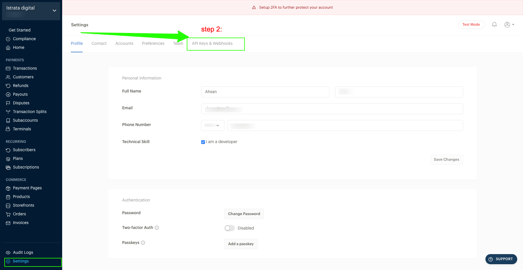Click the Refunds icon in sidebar
This screenshot has height=270, width=523.
click(x=8, y=86)
